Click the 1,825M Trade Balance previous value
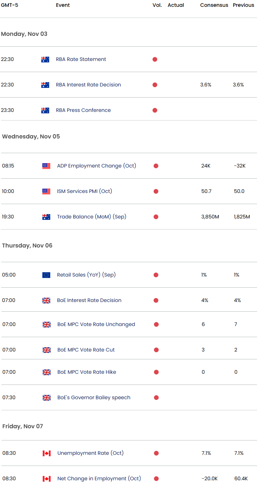Screen dimensions: 257x486 242,217
